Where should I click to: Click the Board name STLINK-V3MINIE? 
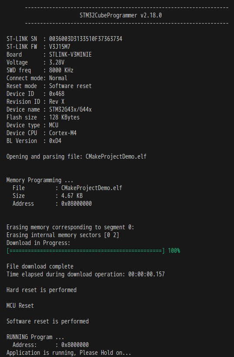(70, 54)
